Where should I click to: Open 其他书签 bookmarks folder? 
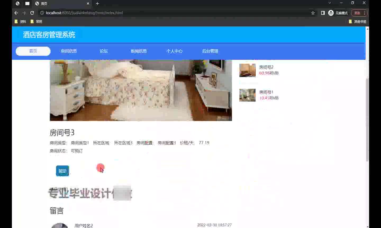357,22
